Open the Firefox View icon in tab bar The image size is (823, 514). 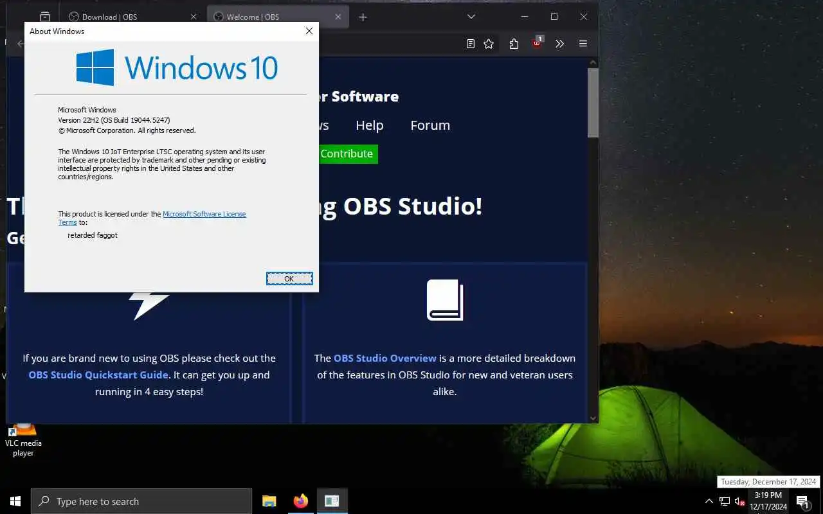(x=45, y=17)
